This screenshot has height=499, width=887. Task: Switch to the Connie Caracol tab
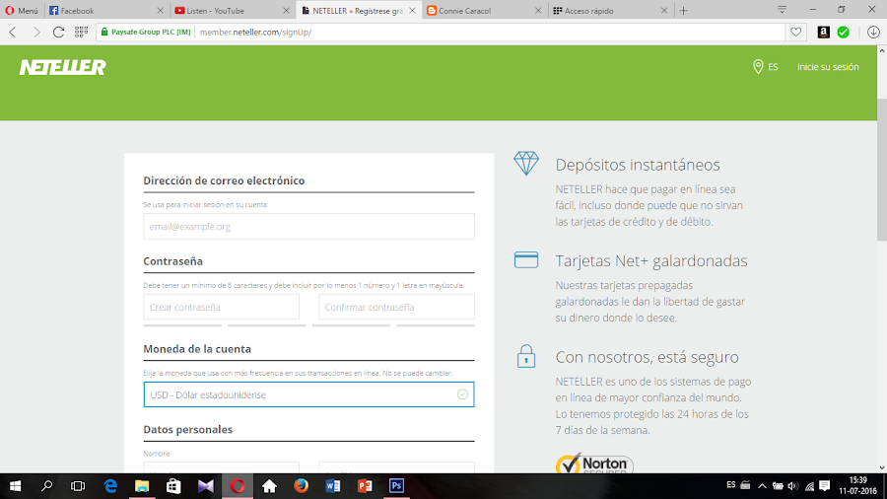pos(484,10)
